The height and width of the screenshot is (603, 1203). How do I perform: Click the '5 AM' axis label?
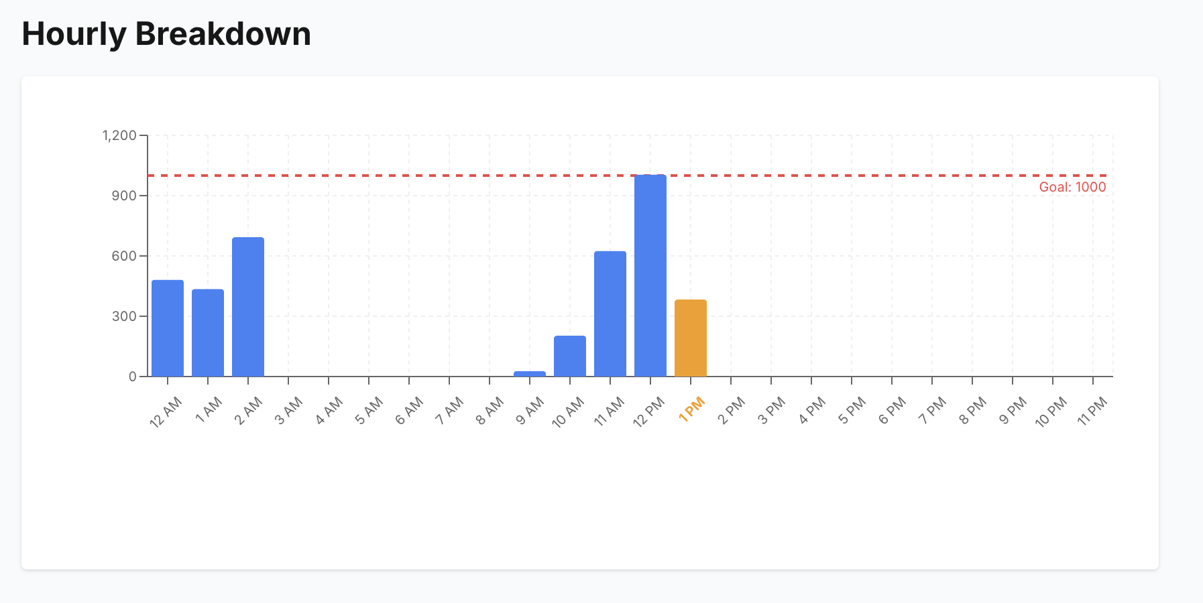[369, 410]
